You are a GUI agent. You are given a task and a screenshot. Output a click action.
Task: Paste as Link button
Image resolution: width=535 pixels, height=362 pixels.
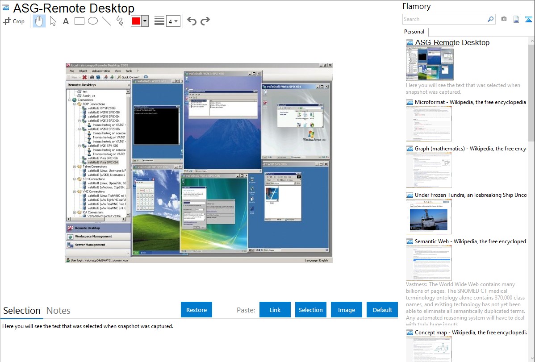click(x=275, y=310)
